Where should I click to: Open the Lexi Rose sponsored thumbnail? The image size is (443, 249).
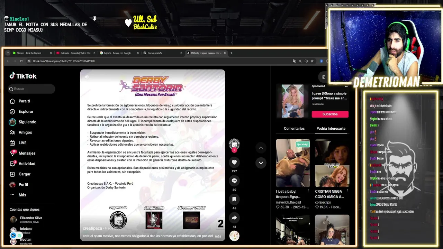[x=292, y=101]
